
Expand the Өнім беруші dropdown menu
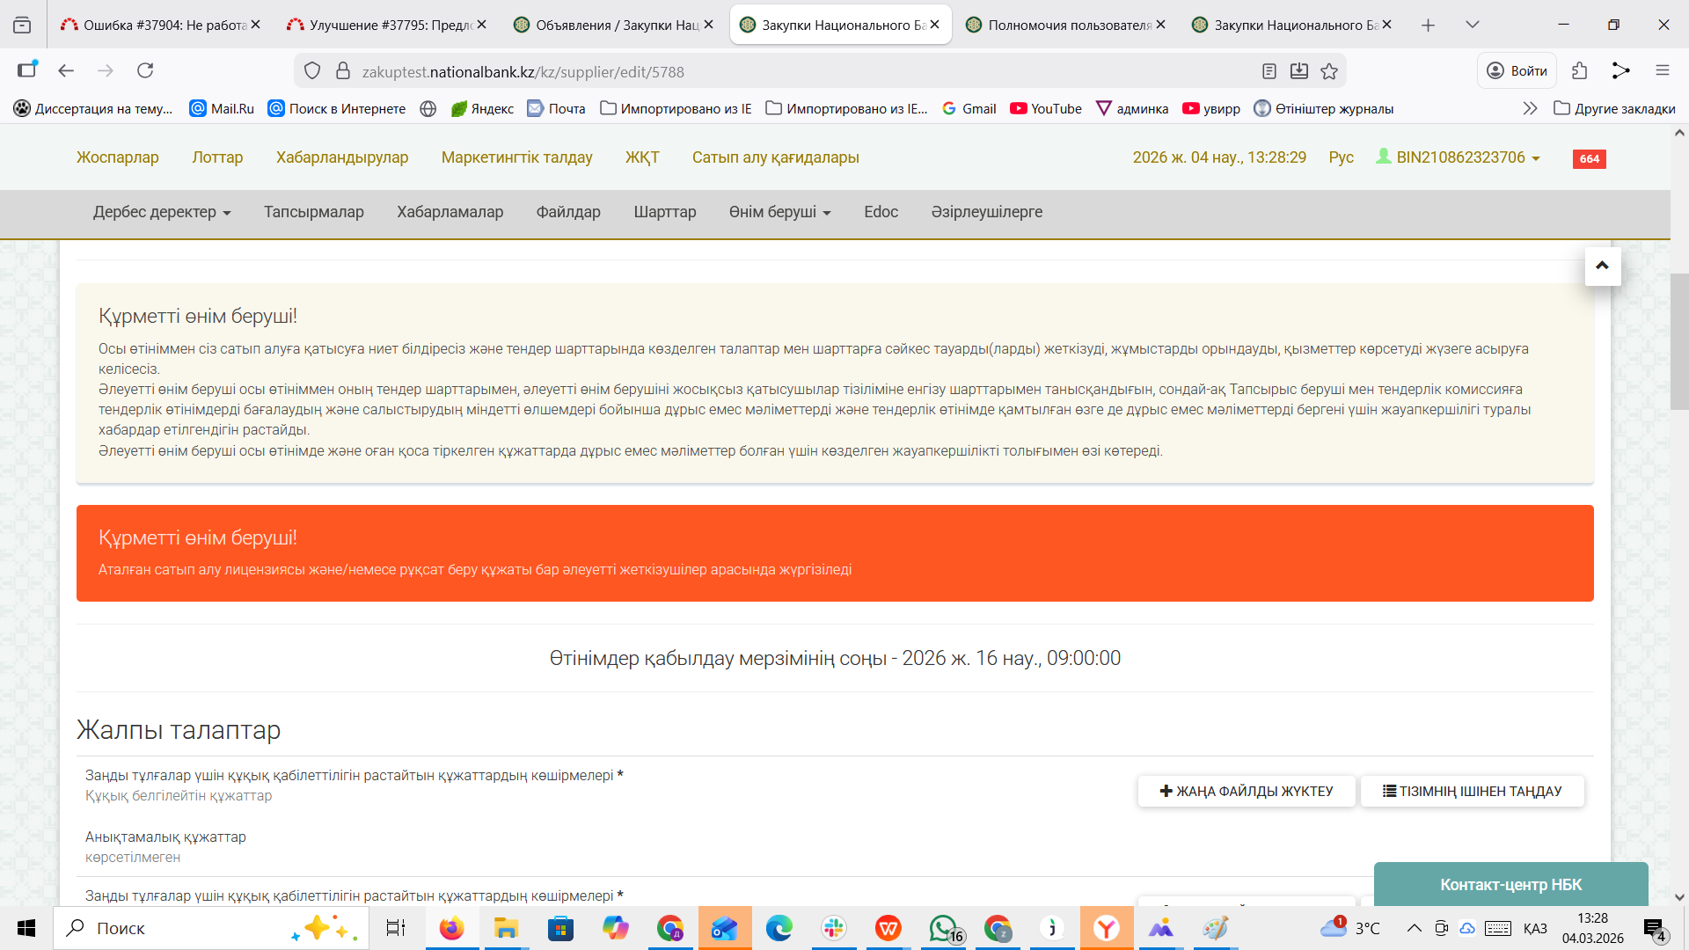coord(779,212)
